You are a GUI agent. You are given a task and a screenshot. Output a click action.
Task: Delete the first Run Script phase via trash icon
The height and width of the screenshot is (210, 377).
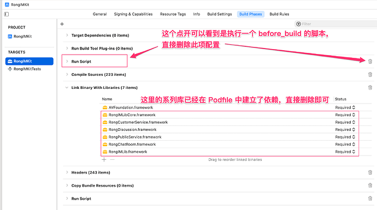pyautogui.click(x=370, y=62)
